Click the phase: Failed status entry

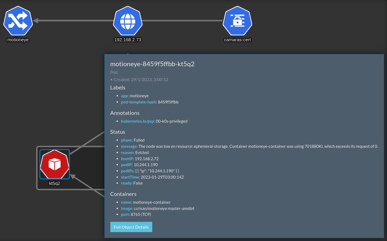point(133,140)
